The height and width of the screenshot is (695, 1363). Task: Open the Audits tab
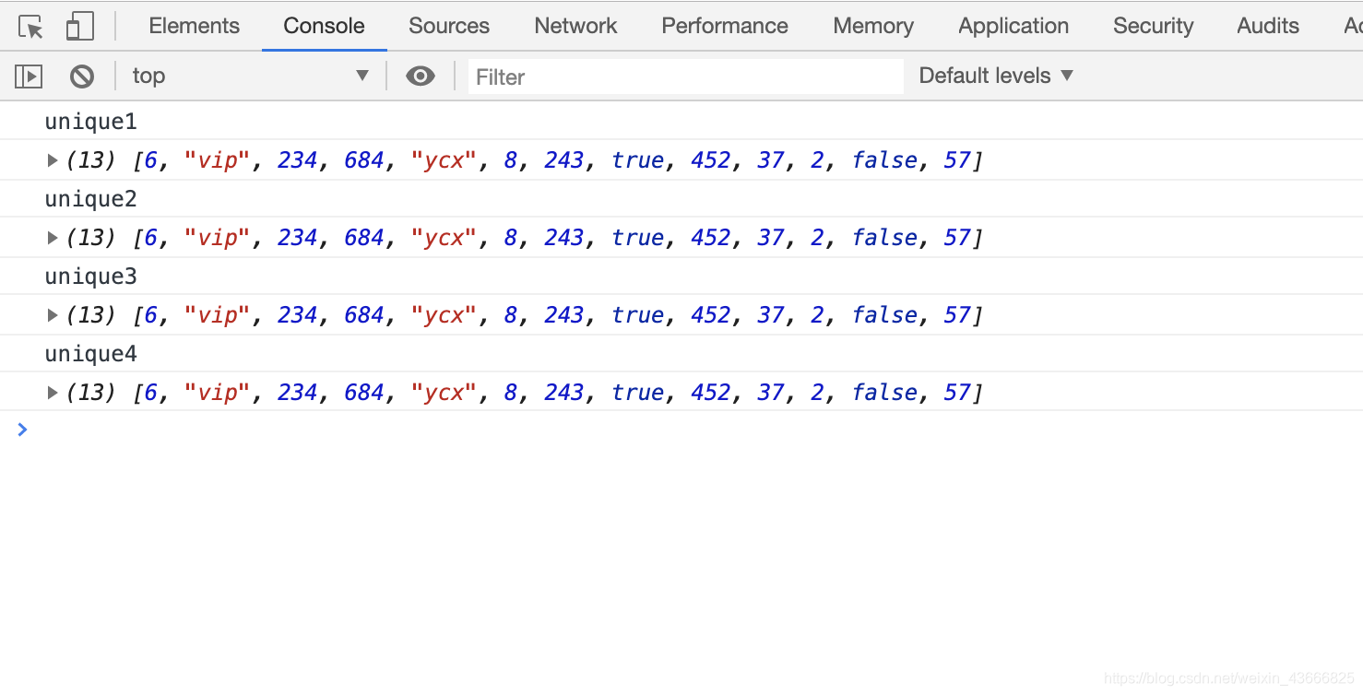click(1268, 26)
